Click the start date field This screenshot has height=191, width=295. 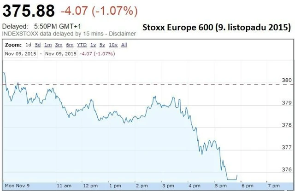click(21, 54)
